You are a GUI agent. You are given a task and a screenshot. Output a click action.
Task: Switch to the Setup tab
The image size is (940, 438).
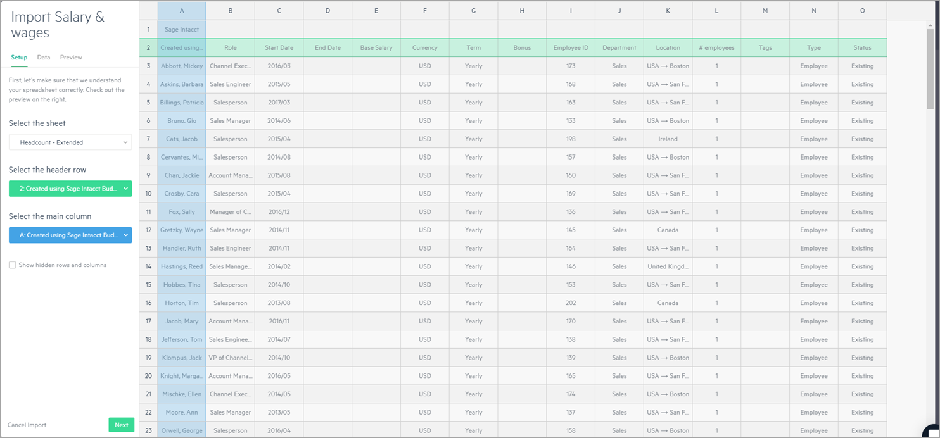[x=19, y=58]
